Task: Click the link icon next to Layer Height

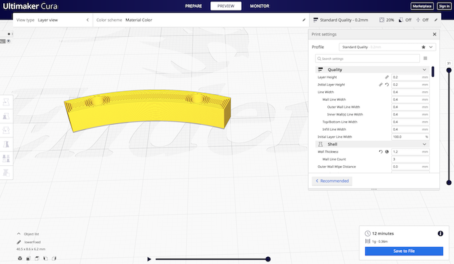Action: pos(387,77)
